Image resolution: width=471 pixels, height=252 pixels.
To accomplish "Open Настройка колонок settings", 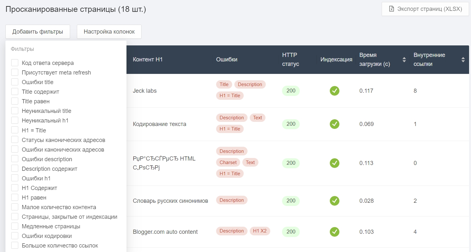I will point(109,32).
